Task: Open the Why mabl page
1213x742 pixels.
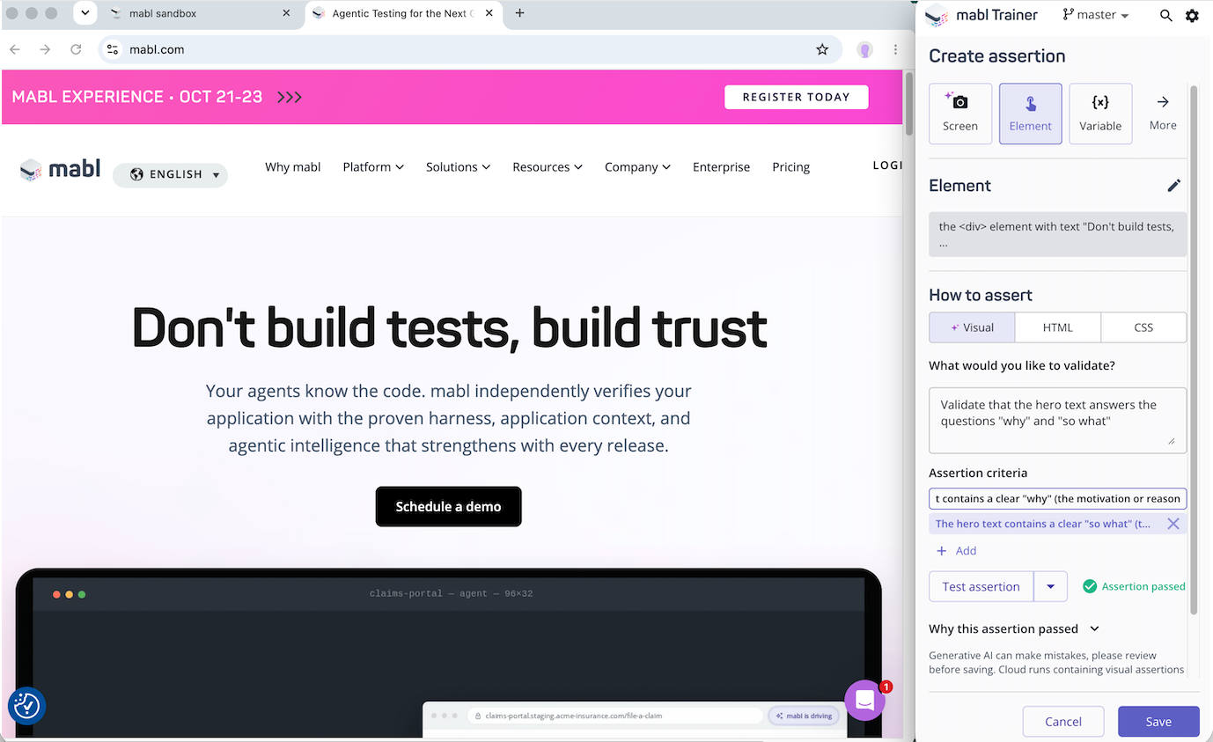Action: 293,167
